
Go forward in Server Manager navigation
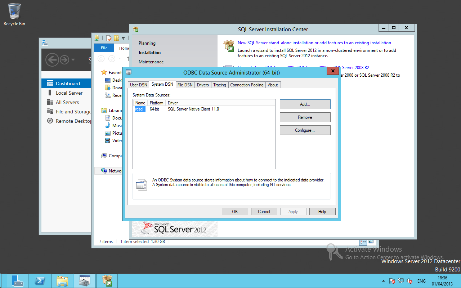click(x=64, y=59)
